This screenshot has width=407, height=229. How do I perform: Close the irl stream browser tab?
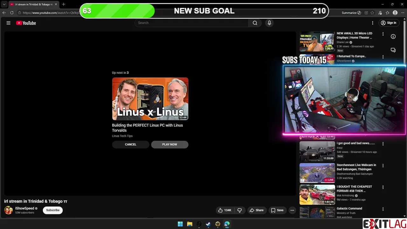tap(56, 4)
